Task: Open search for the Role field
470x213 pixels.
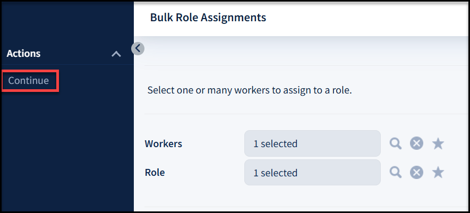Action: click(396, 172)
